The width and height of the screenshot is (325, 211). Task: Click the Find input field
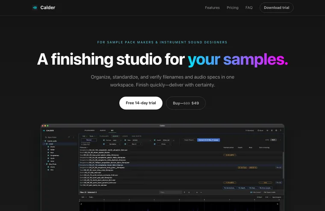(x=170, y=192)
